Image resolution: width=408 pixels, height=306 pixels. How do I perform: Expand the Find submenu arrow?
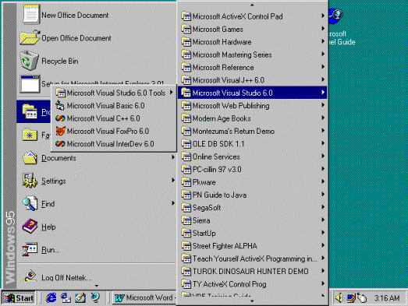pyautogui.click(x=173, y=203)
